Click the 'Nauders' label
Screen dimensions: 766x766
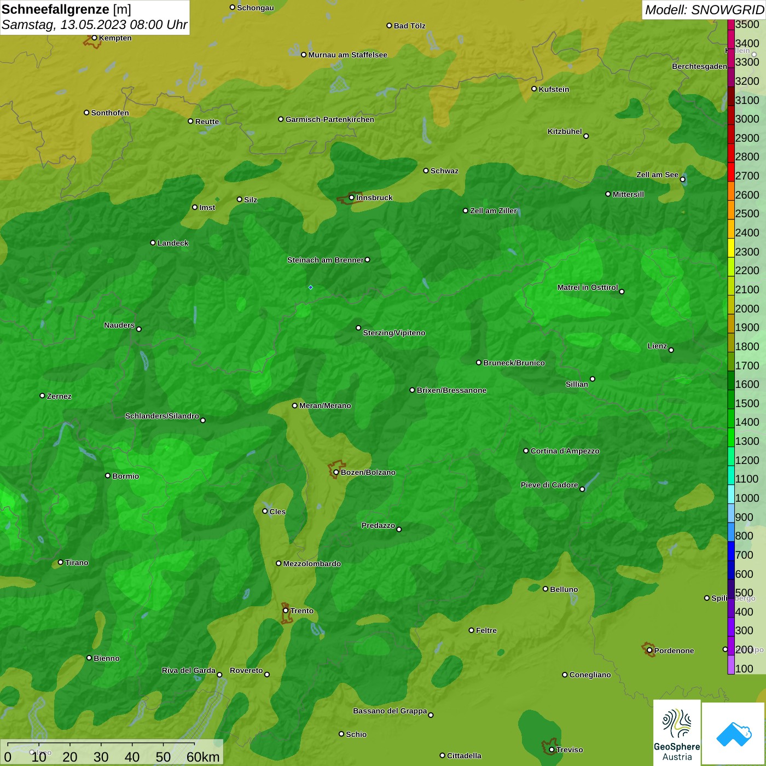coord(119,325)
